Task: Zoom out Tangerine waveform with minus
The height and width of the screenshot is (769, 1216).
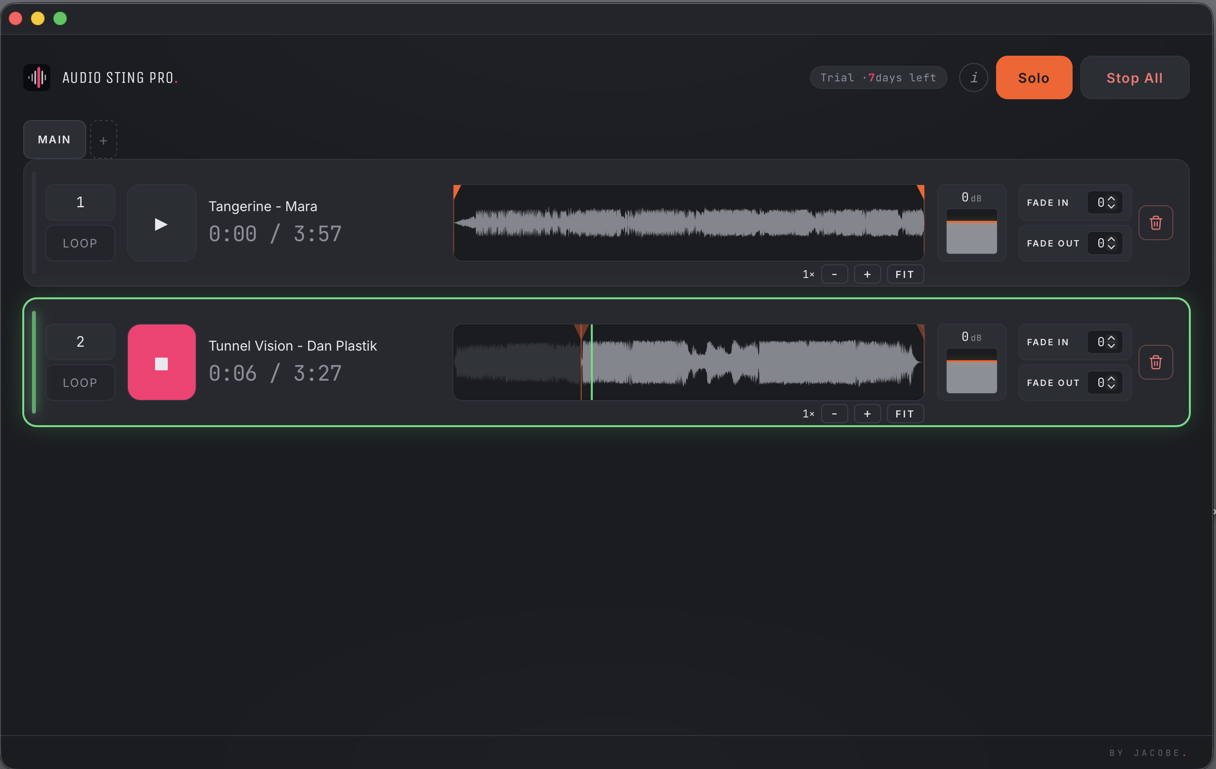Action: [x=834, y=274]
